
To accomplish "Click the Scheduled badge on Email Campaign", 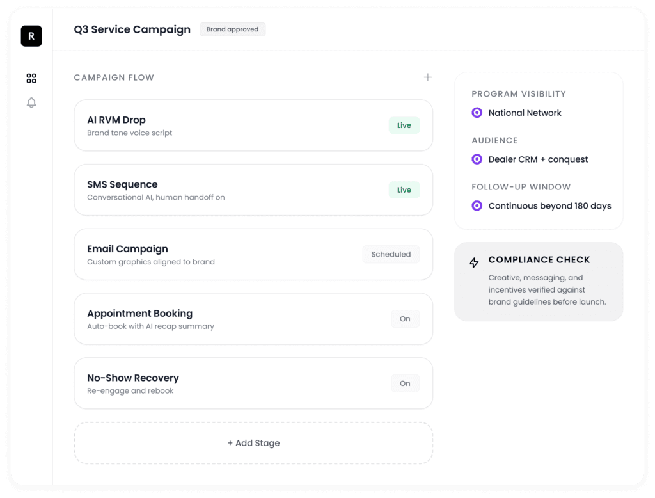I will coord(391,254).
